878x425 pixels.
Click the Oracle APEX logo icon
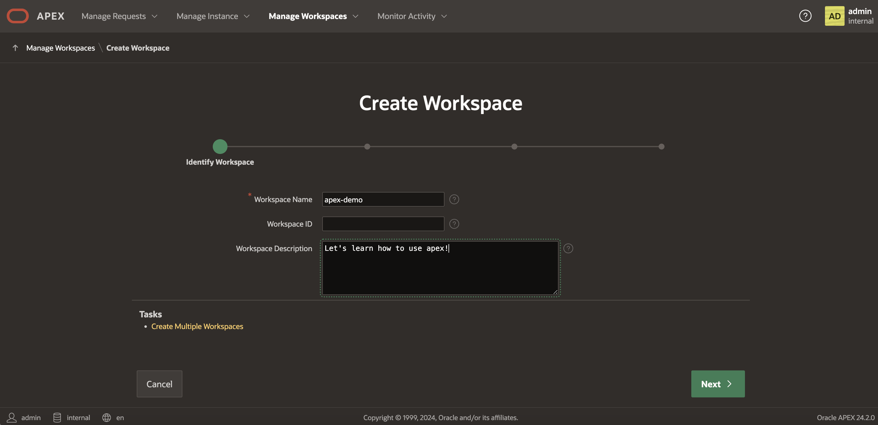coord(18,16)
